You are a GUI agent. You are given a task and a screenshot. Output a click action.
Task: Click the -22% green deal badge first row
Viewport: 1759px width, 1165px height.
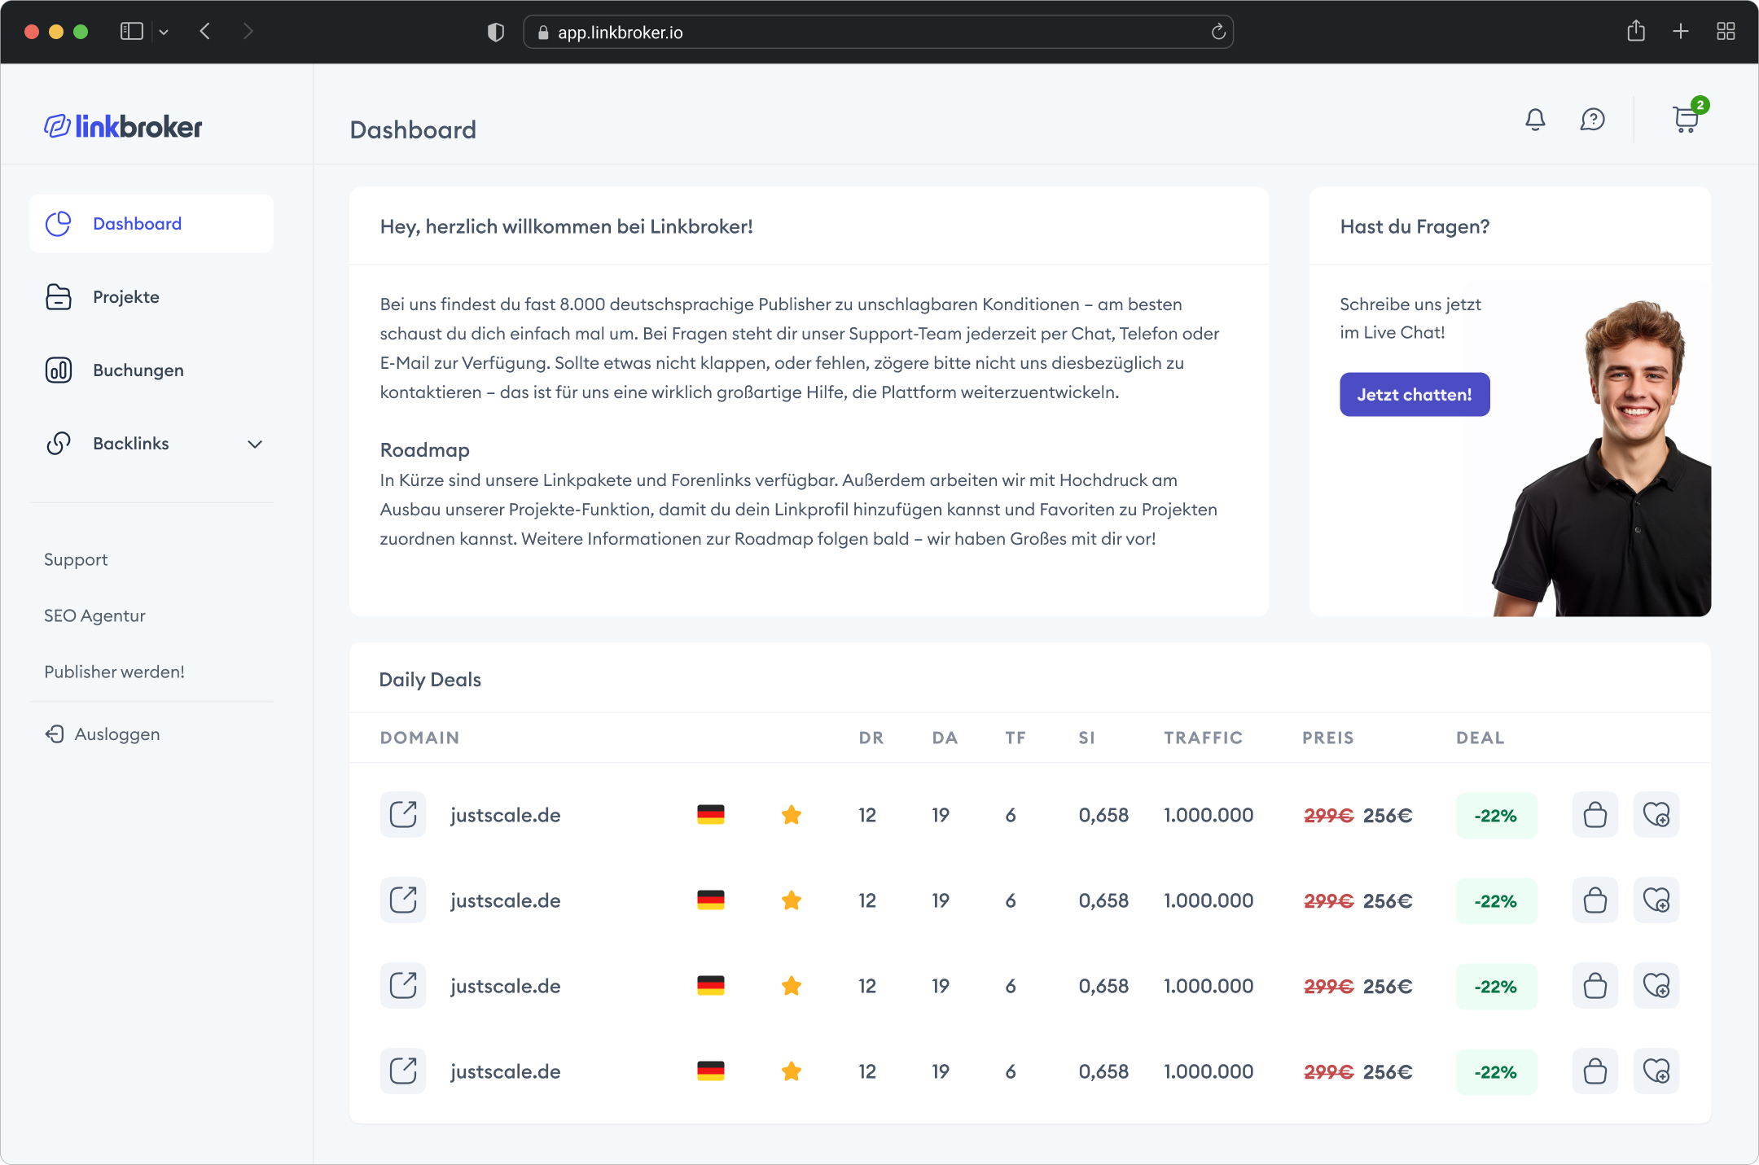click(1496, 816)
